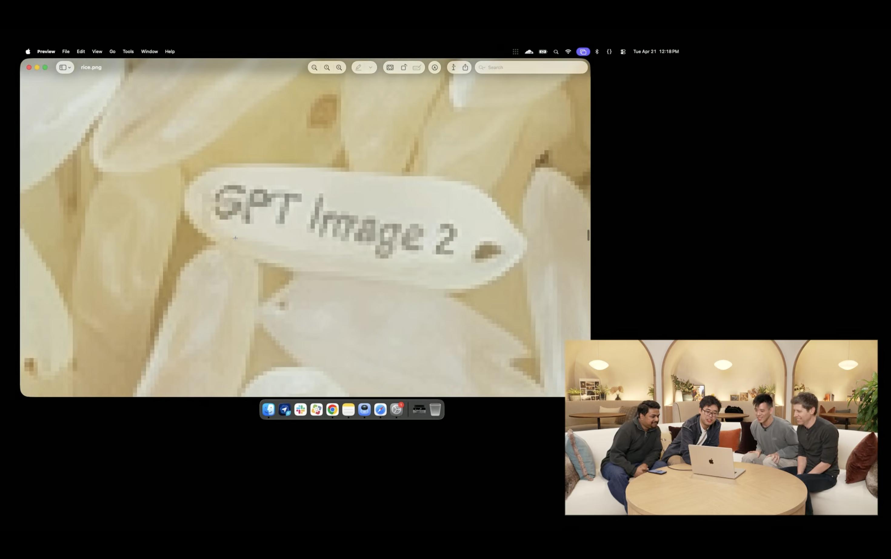This screenshot has width=891, height=559.
Task: Open the form filling toolbar tool
Action: [417, 67]
